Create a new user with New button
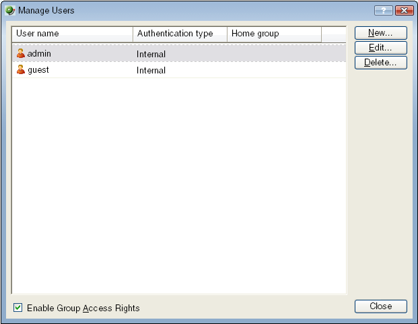Screen dimensions: 418x324 (381, 33)
